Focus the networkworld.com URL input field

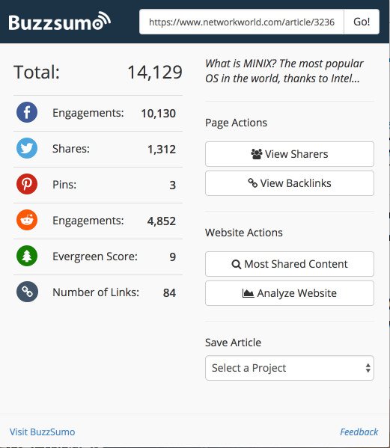pyautogui.click(x=242, y=22)
